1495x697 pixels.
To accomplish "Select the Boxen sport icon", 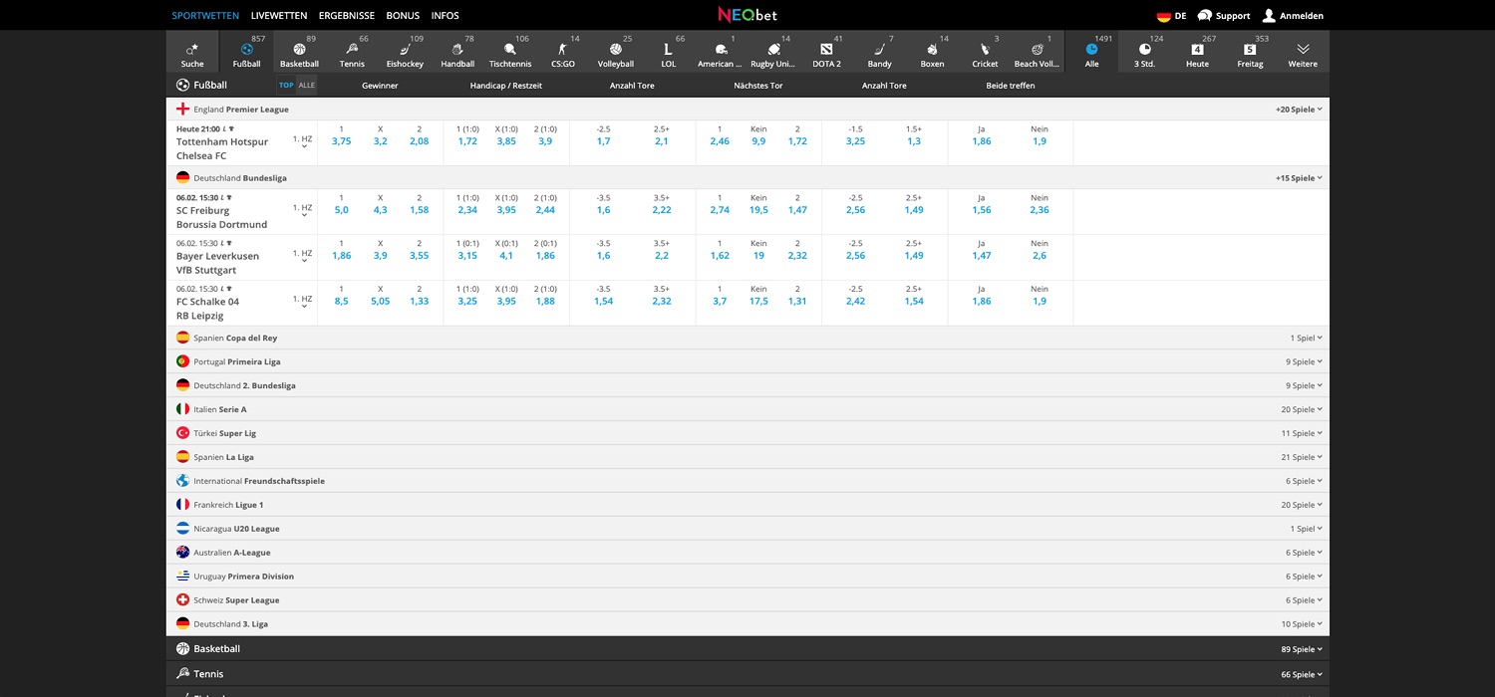I will (932, 52).
